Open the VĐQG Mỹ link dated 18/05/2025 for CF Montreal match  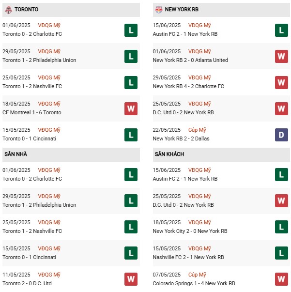[49, 104]
